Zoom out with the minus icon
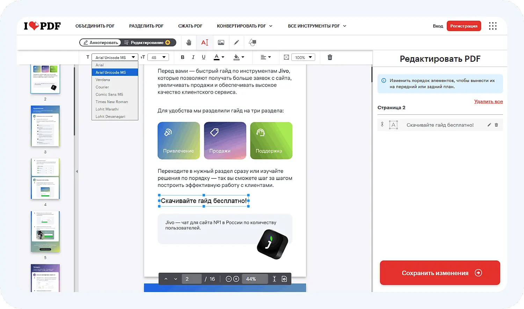Image resolution: width=524 pixels, height=309 pixels. [x=229, y=279]
